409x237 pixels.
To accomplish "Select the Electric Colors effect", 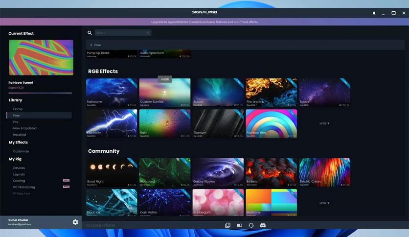I will 324,172.
